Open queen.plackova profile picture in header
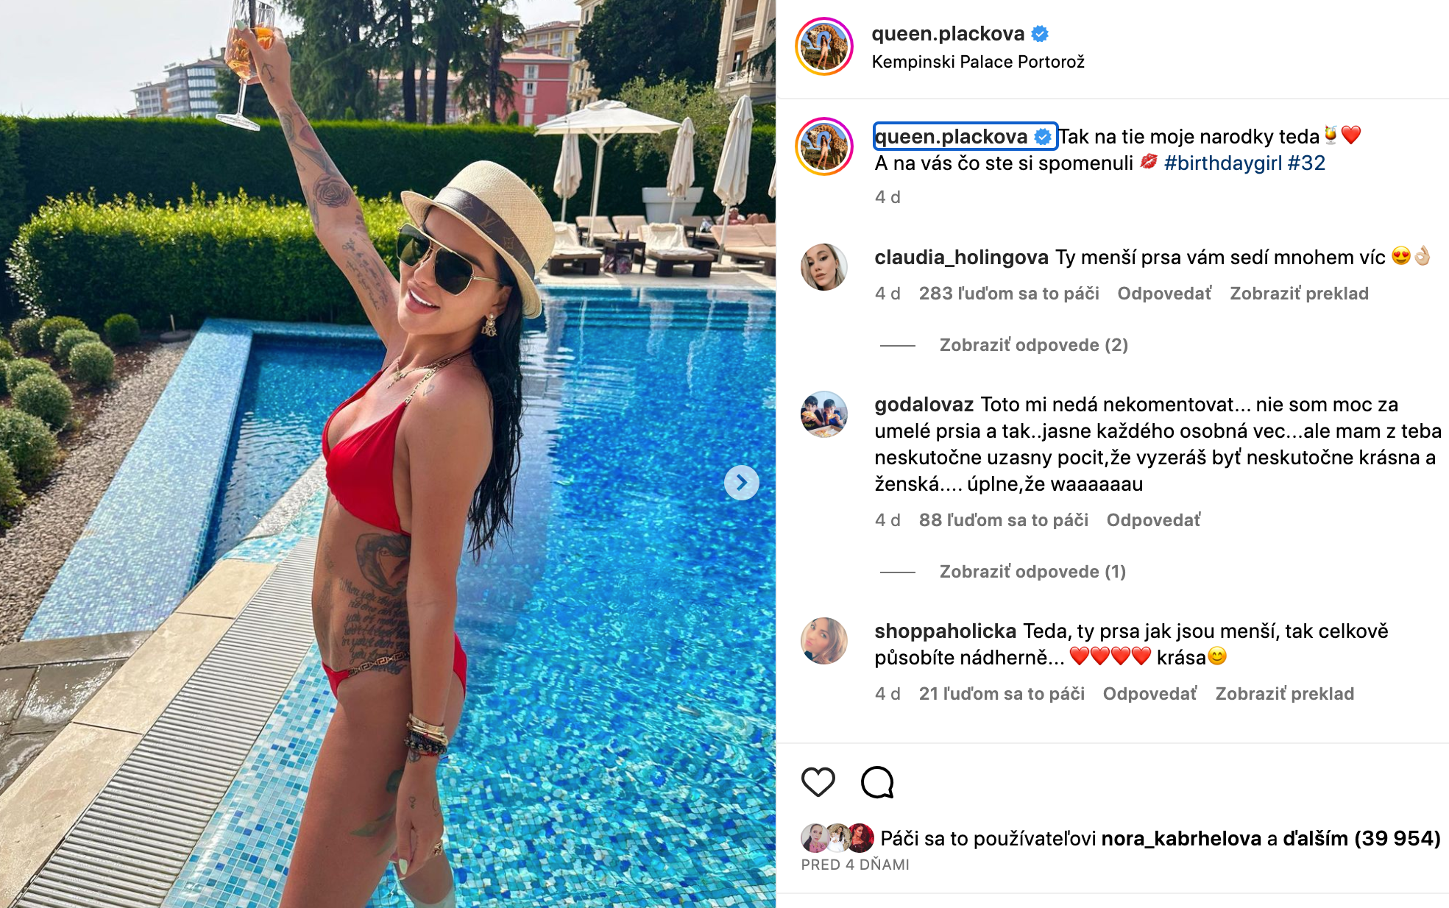1449x908 pixels. click(824, 46)
